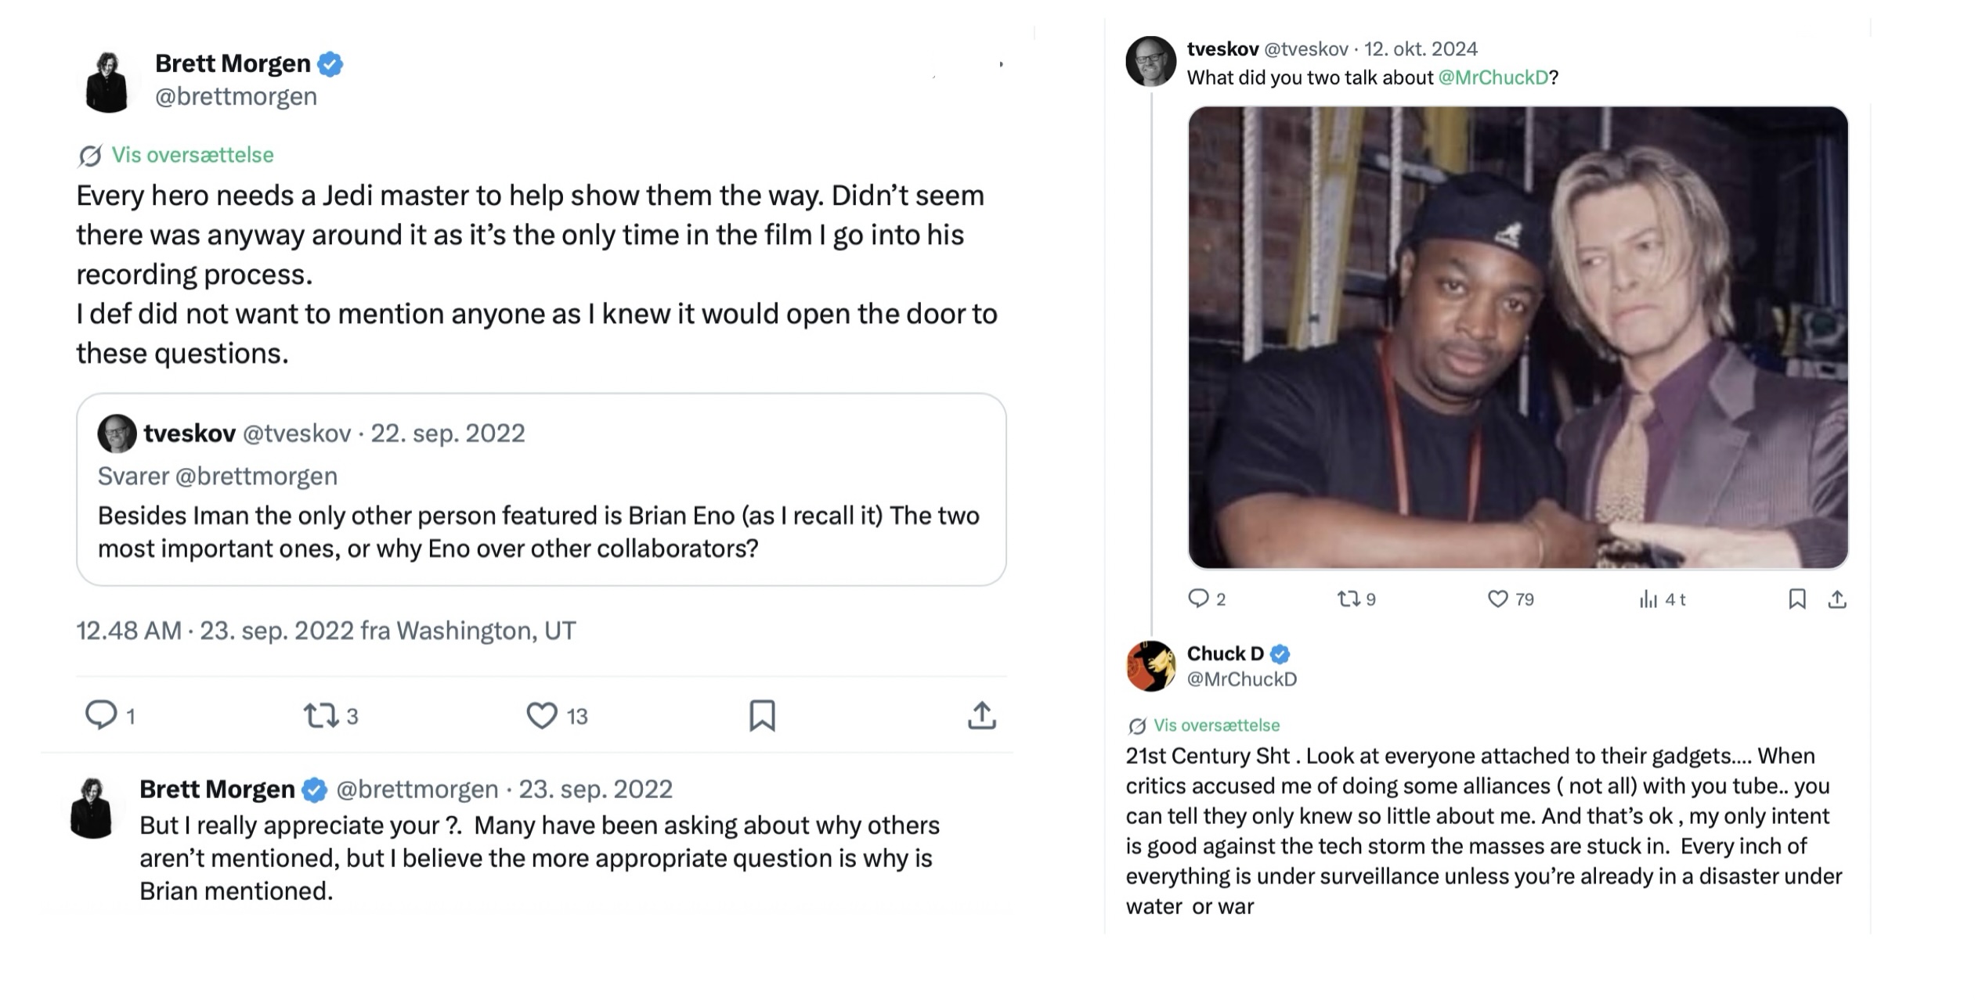Open Brett Morgen's profile picture
Screen dimensions: 1975x1000
[x=107, y=82]
